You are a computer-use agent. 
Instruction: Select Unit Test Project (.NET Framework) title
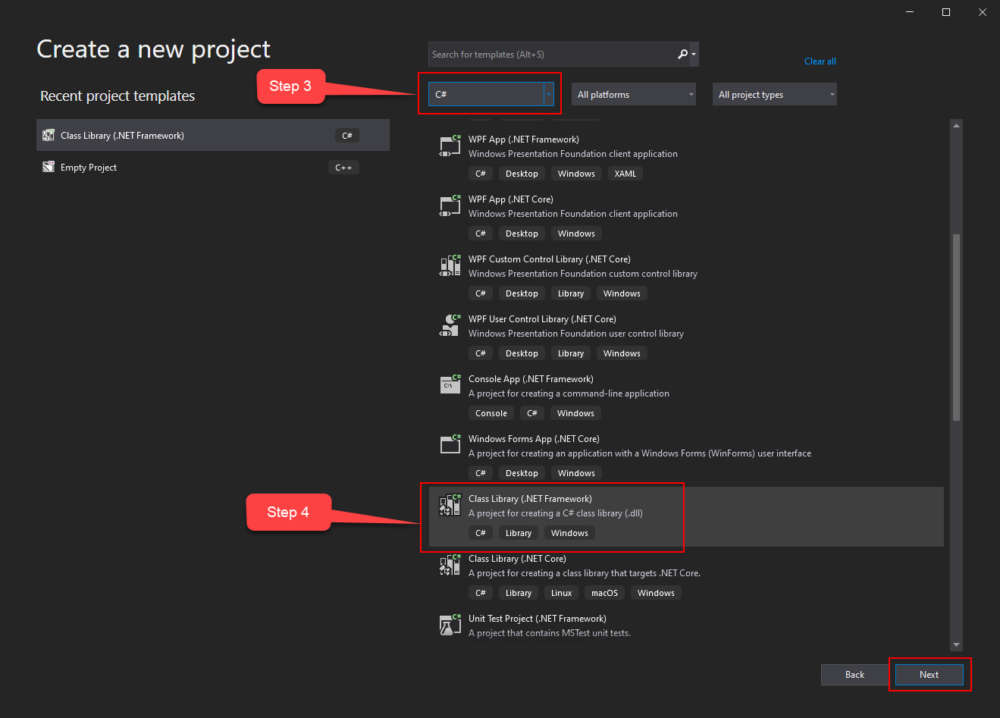pos(538,619)
